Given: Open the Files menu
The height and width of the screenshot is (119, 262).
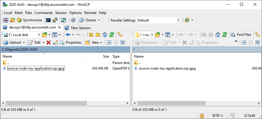Looking at the screenshot, I should click(x=29, y=13).
